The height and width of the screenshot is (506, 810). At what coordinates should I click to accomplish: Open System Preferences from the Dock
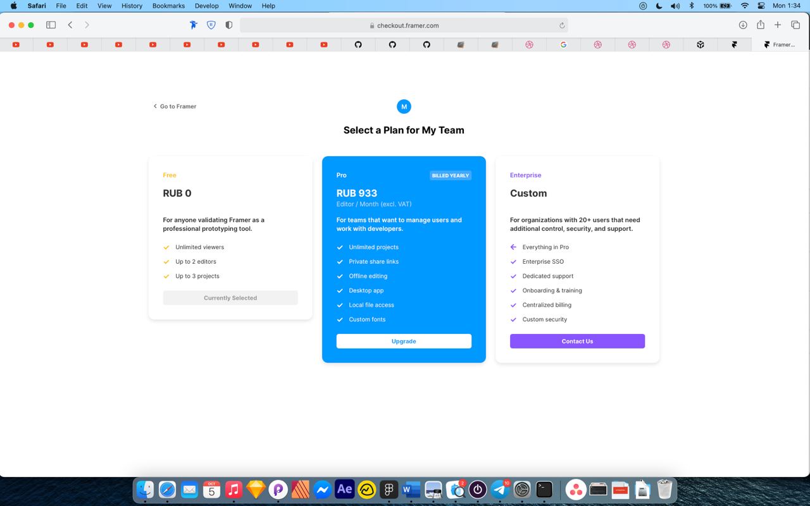click(x=522, y=490)
